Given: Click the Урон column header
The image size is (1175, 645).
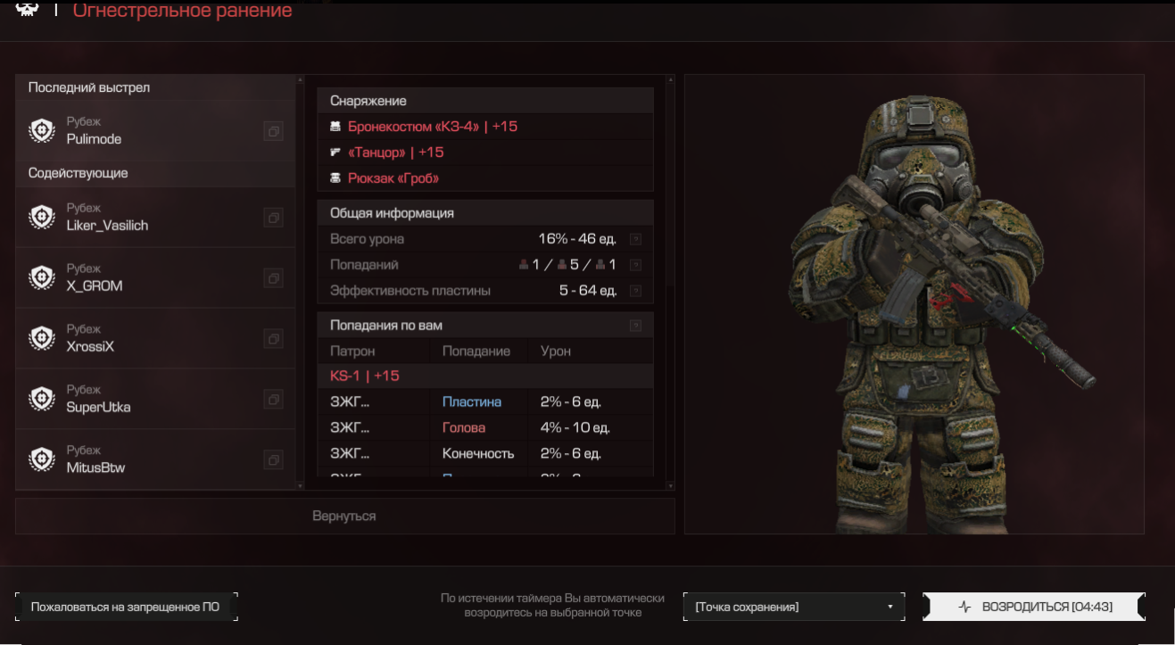Looking at the screenshot, I should 556,351.
